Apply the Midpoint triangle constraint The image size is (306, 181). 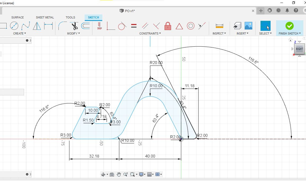pyautogui.click(x=179, y=26)
